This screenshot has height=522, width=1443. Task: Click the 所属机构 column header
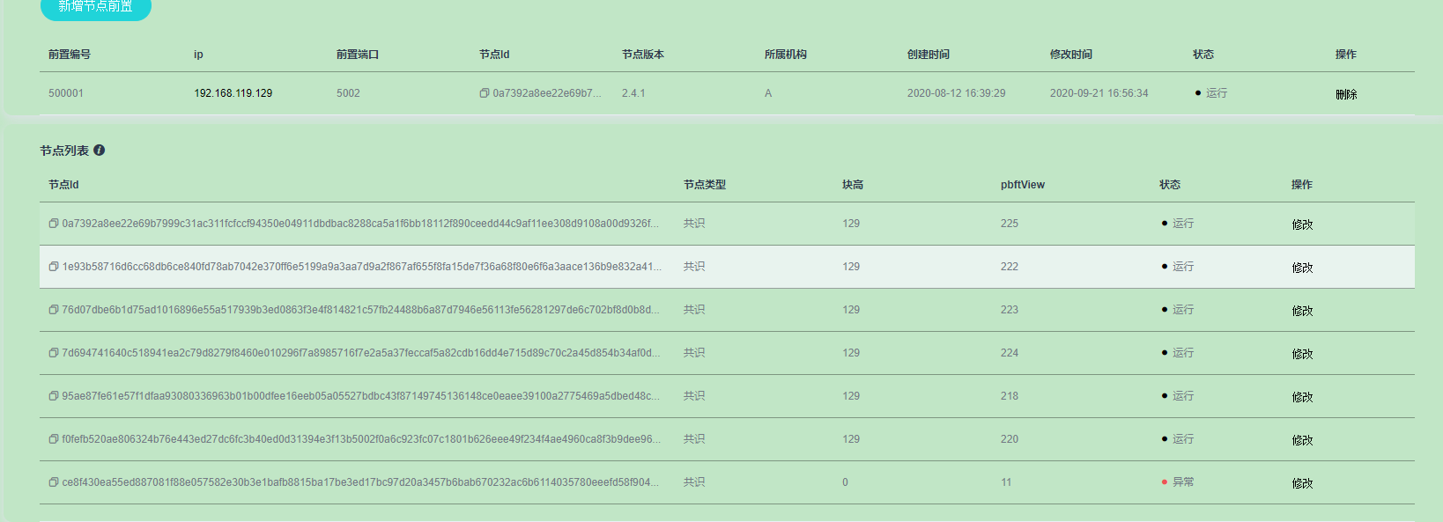point(786,55)
